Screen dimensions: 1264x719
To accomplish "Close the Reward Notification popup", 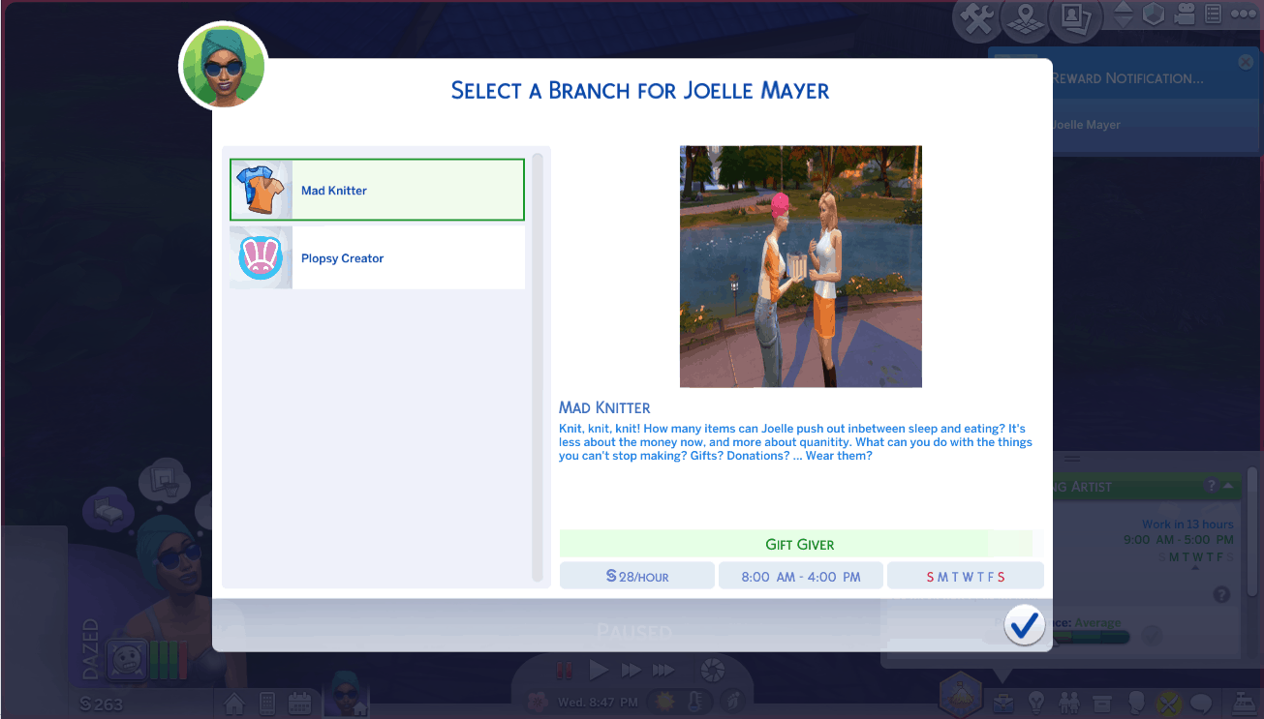I will pos(1246,62).
